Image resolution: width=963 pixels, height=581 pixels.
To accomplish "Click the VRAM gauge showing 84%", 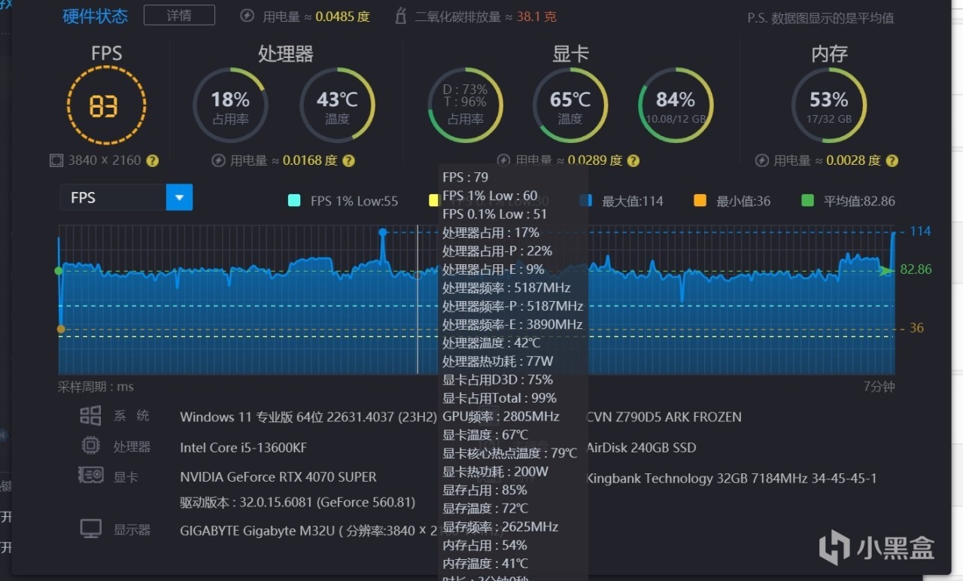I will 676,105.
